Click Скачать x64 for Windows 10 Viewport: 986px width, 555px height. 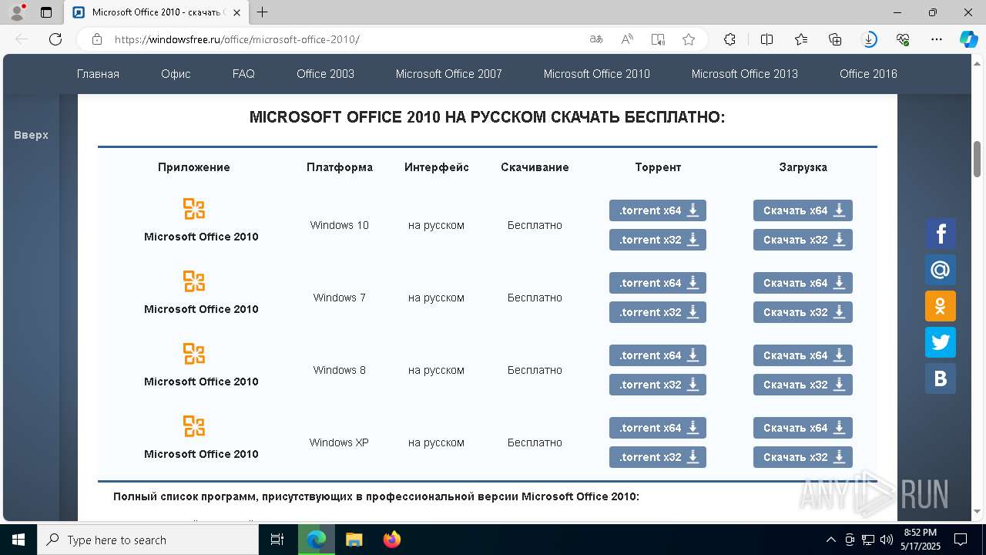pyautogui.click(x=803, y=210)
